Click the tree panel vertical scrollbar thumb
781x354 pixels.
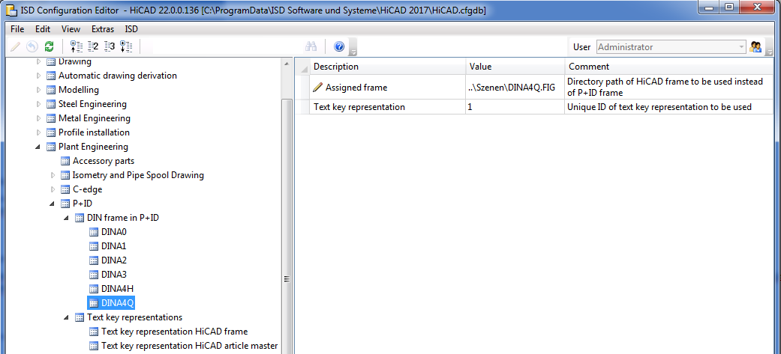click(x=287, y=226)
